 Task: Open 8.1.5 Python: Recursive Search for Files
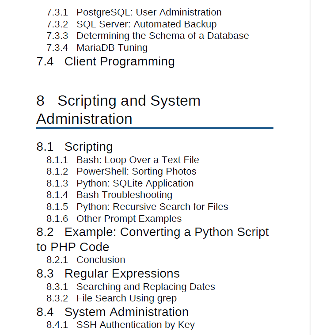coord(137,206)
